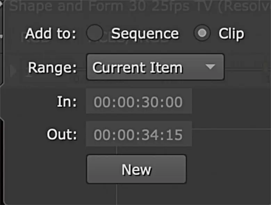271x205 pixels.
Task: Click the 00:00:34:15 Out value
Action: [x=138, y=135]
